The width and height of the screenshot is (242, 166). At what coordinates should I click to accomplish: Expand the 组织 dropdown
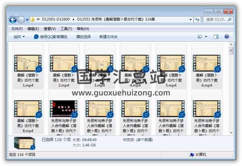(19, 37)
